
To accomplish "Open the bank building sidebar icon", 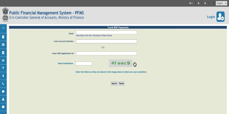I will (3, 52).
